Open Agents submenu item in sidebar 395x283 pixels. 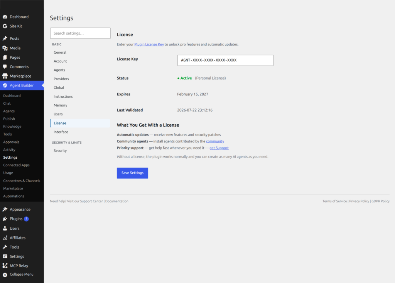click(x=9, y=111)
